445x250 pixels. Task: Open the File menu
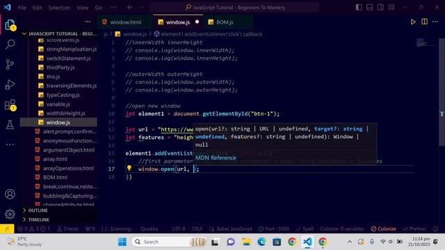pyautogui.click(x=22, y=8)
